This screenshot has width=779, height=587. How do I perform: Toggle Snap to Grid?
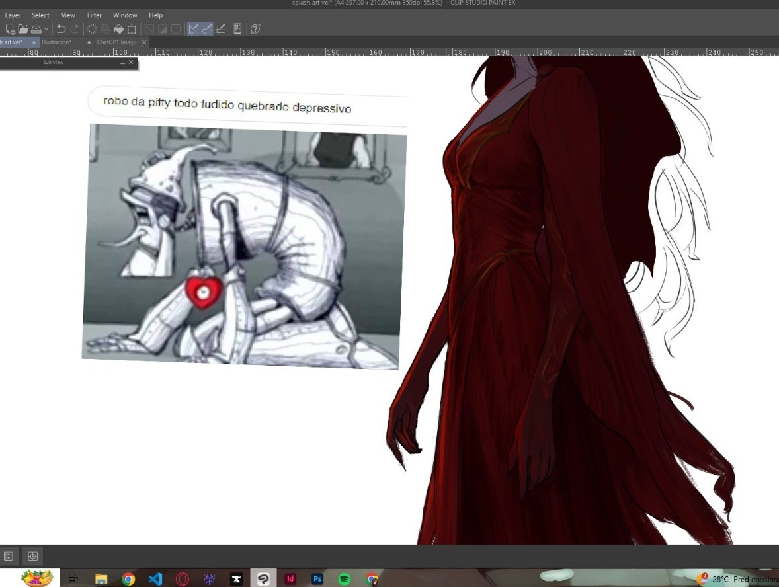[221, 29]
